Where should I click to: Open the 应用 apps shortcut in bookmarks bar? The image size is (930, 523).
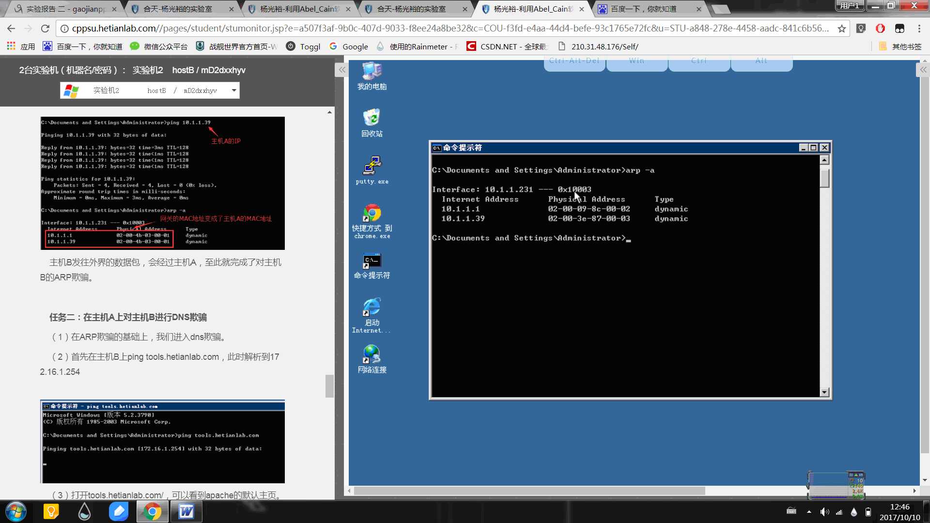(21, 46)
